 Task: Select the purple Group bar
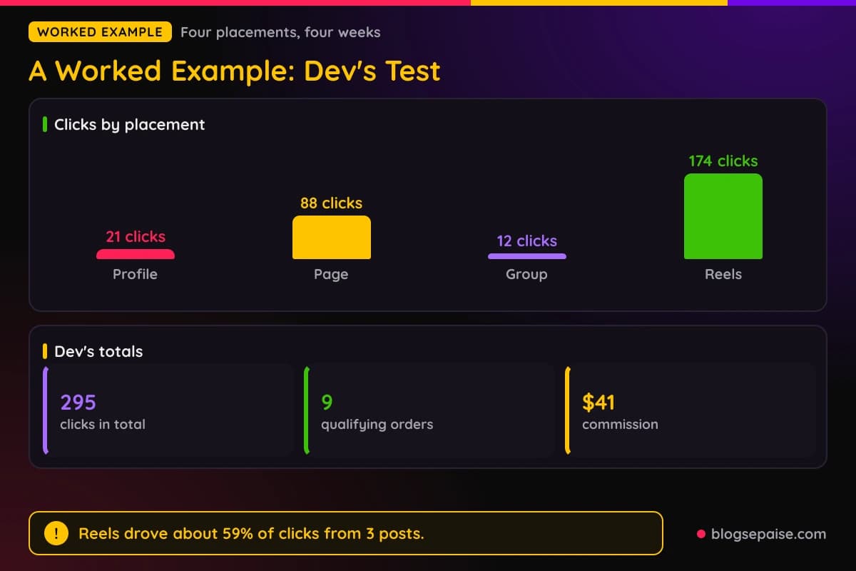tap(527, 256)
